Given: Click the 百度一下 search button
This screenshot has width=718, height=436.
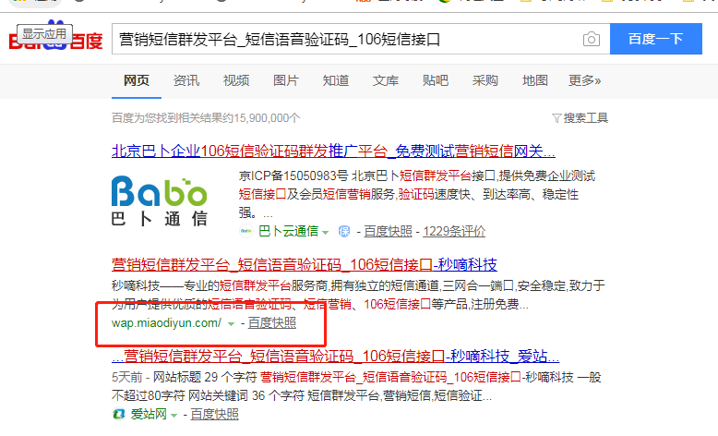Looking at the screenshot, I should [656, 39].
